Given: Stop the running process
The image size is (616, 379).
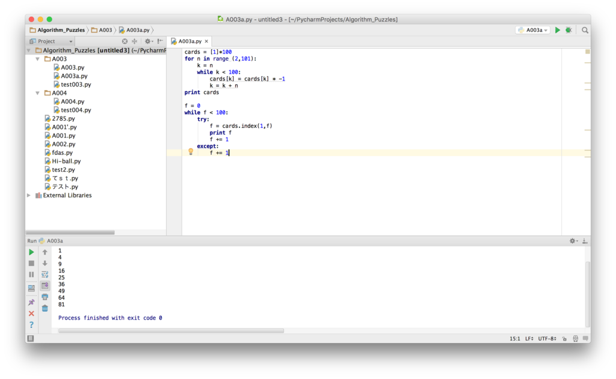Looking at the screenshot, I should coord(31,263).
